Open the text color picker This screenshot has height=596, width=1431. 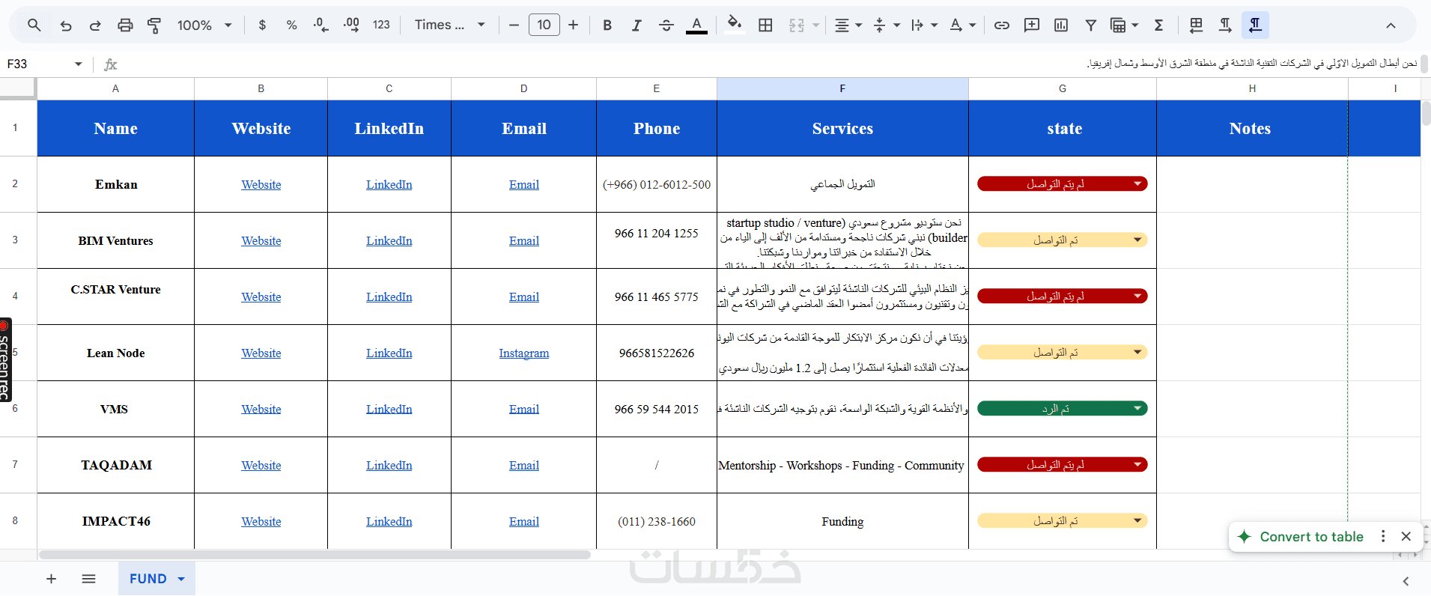(696, 25)
